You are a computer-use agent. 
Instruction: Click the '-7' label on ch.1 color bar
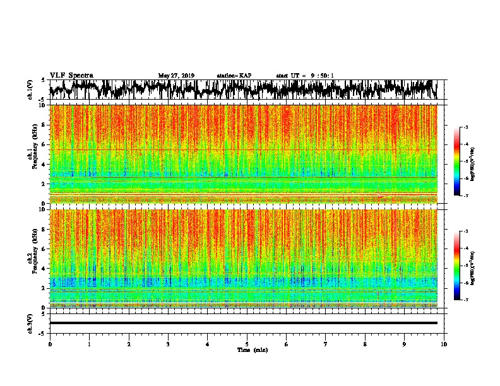point(465,196)
